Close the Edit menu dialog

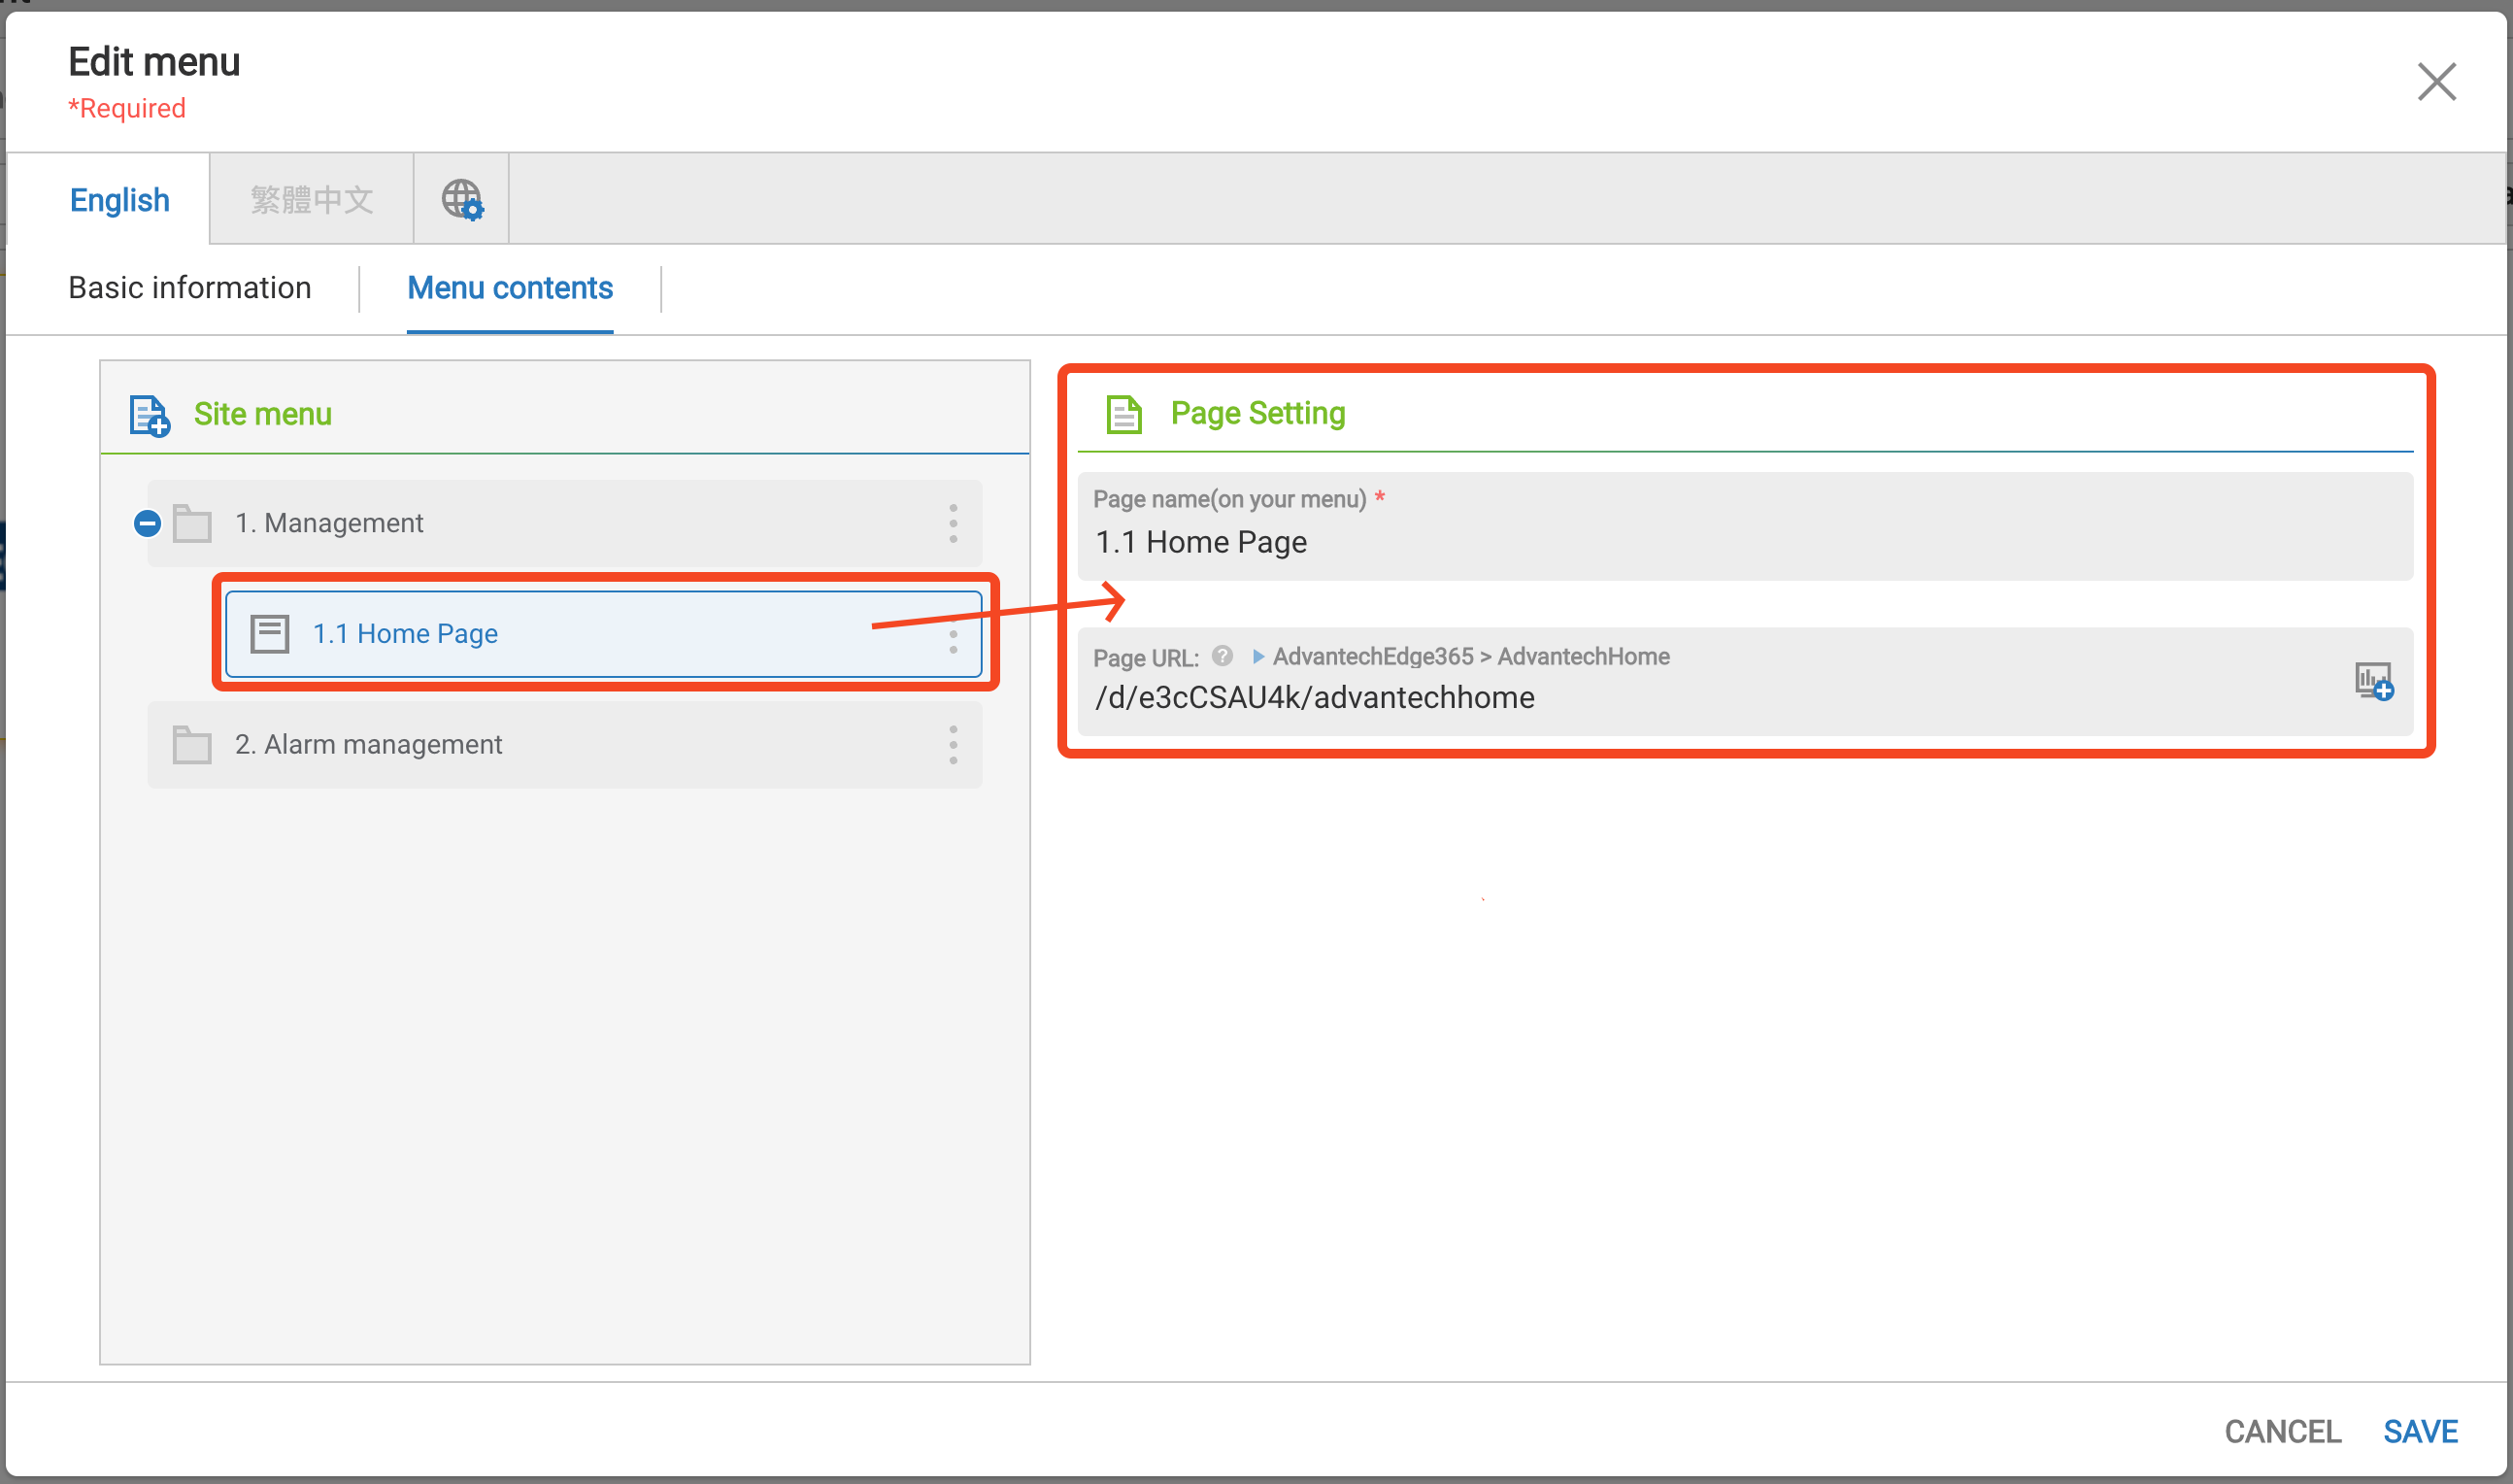[2436, 82]
